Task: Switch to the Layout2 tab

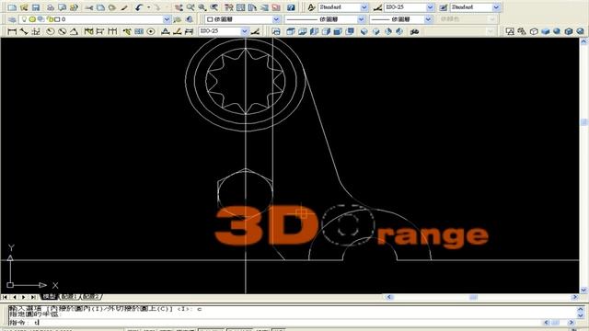Action: pyautogui.click(x=90, y=296)
